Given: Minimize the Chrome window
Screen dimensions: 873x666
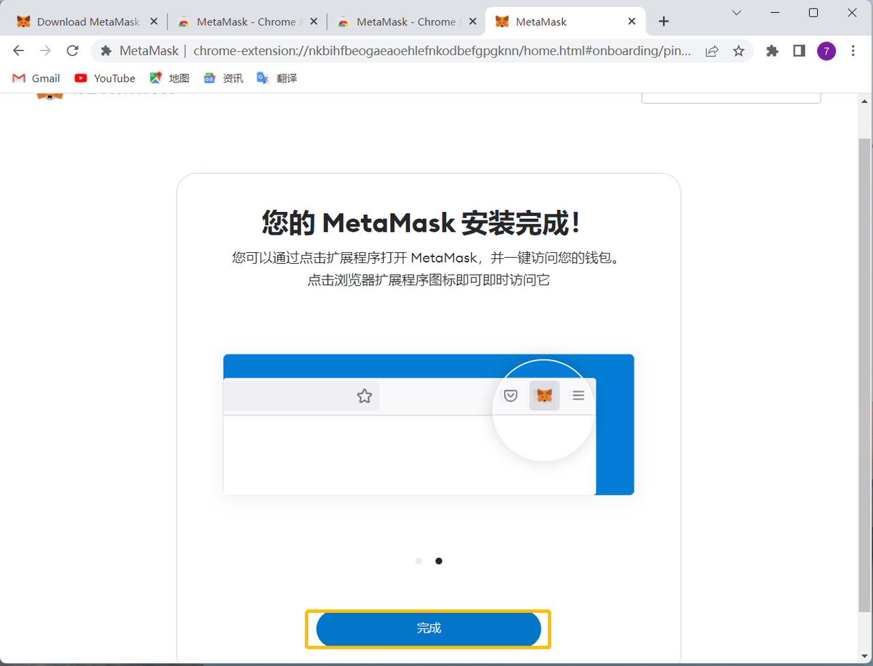Looking at the screenshot, I should (775, 12).
